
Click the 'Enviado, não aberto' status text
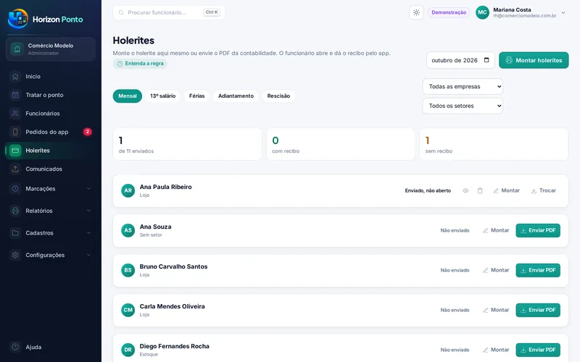tap(428, 190)
